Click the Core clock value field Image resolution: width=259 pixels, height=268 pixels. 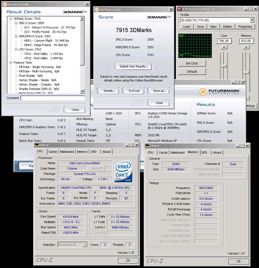[x=224, y=41]
